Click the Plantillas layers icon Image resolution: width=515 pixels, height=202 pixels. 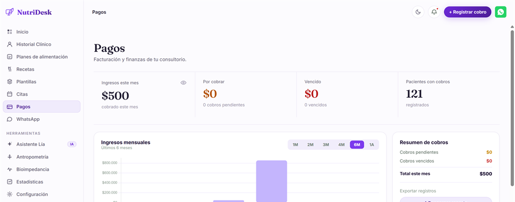coord(10,82)
